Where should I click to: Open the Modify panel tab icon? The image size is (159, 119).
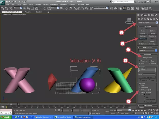point(142,15)
